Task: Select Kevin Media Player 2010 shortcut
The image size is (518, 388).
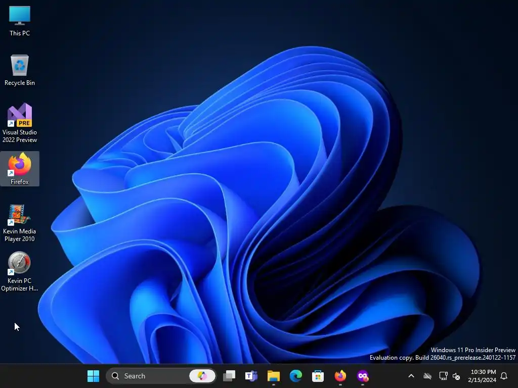Action: [20, 223]
